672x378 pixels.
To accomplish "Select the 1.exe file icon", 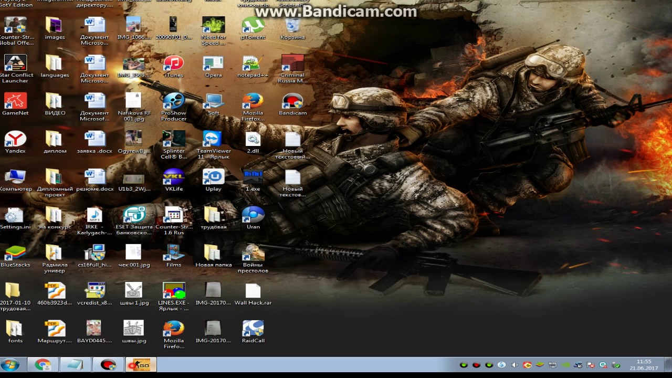I will (x=253, y=180).
